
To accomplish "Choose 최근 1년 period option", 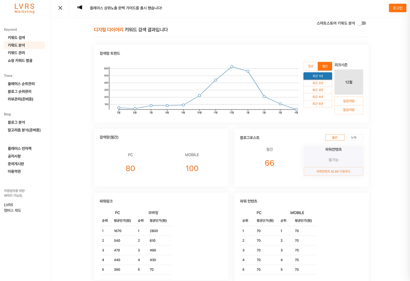I will click(318, 76).
